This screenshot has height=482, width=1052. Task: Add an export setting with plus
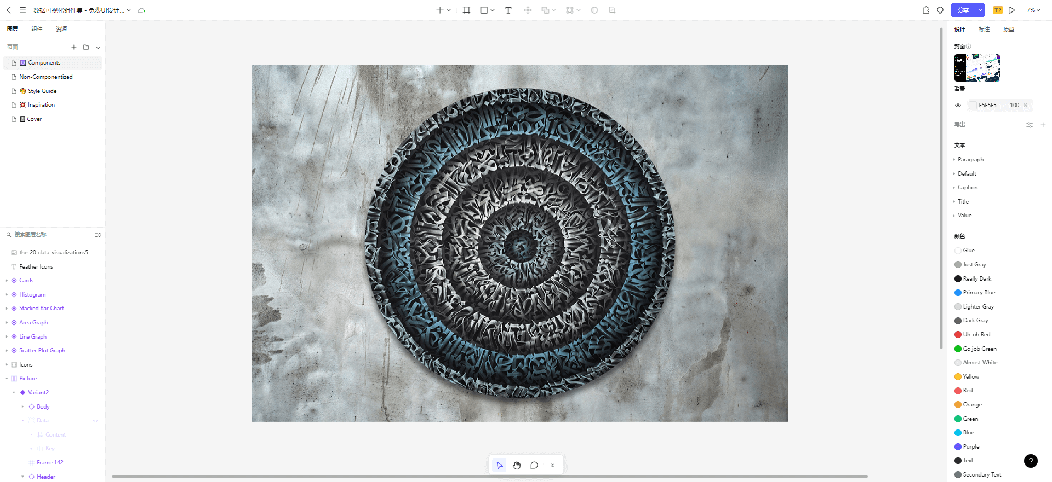tap(1043, 125)
